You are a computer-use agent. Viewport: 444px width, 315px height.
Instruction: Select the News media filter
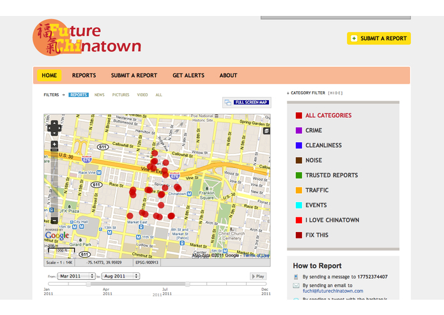[100, 95]
